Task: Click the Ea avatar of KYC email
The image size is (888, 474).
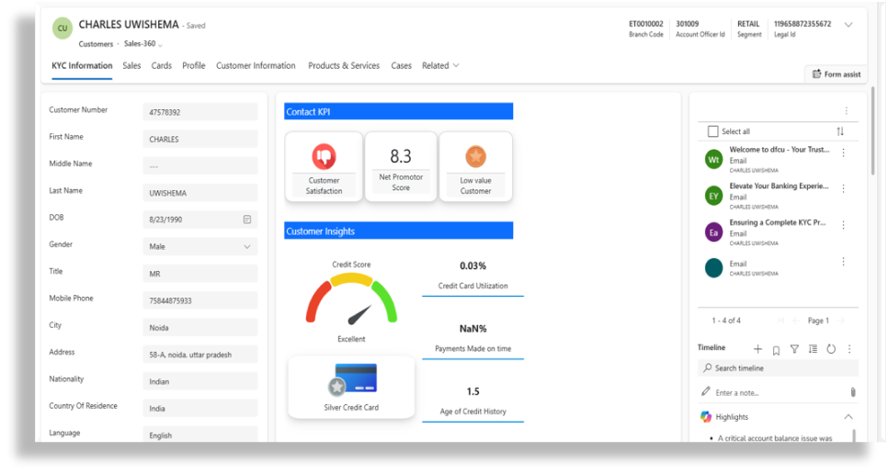Action: [713, 232]
